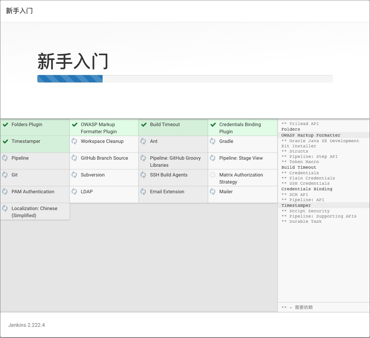370x338 pixels.
Task: Click the checkmark icon next to Timestamper
Action: click(6, 141)
